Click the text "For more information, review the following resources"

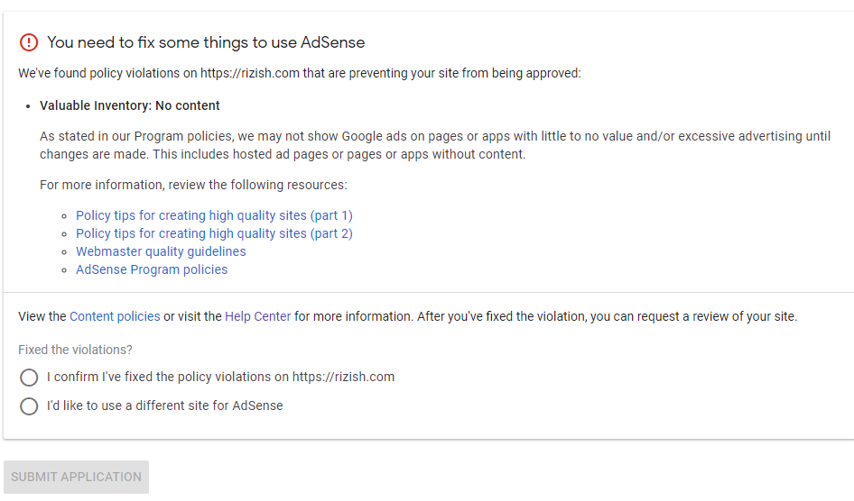(x=193, y=185)
